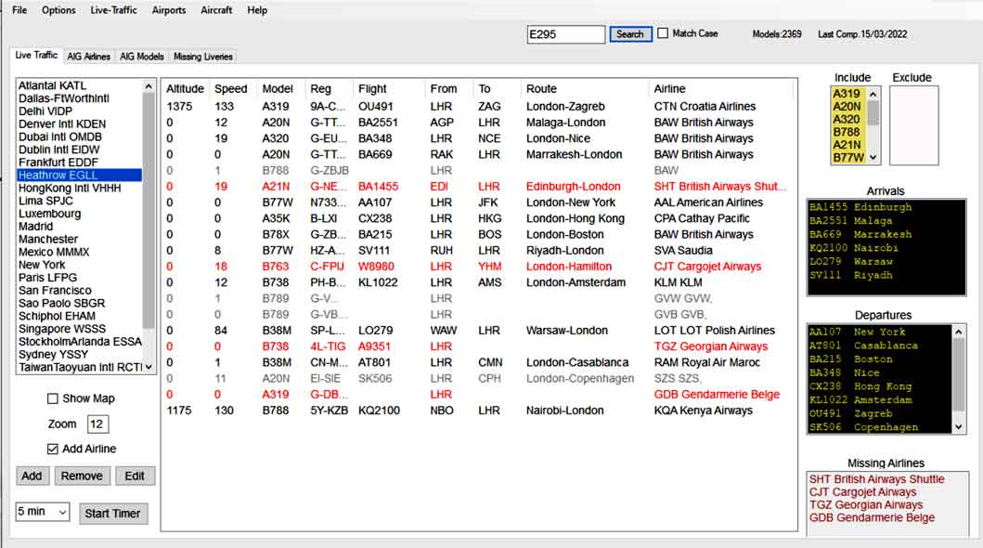This screenshot has height=548, width=983.
Task: Select Heathrow EGLL airport
Action: coord(80,175)
